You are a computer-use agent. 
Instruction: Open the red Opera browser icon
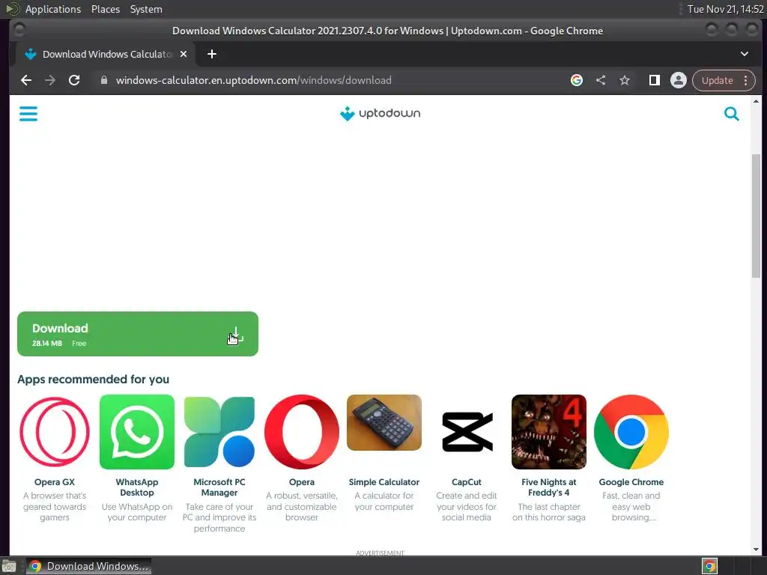click(301, 432)
